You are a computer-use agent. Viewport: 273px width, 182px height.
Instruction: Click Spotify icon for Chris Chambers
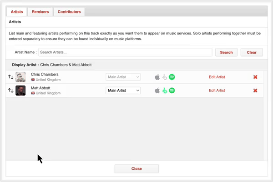tap(172, 77)
